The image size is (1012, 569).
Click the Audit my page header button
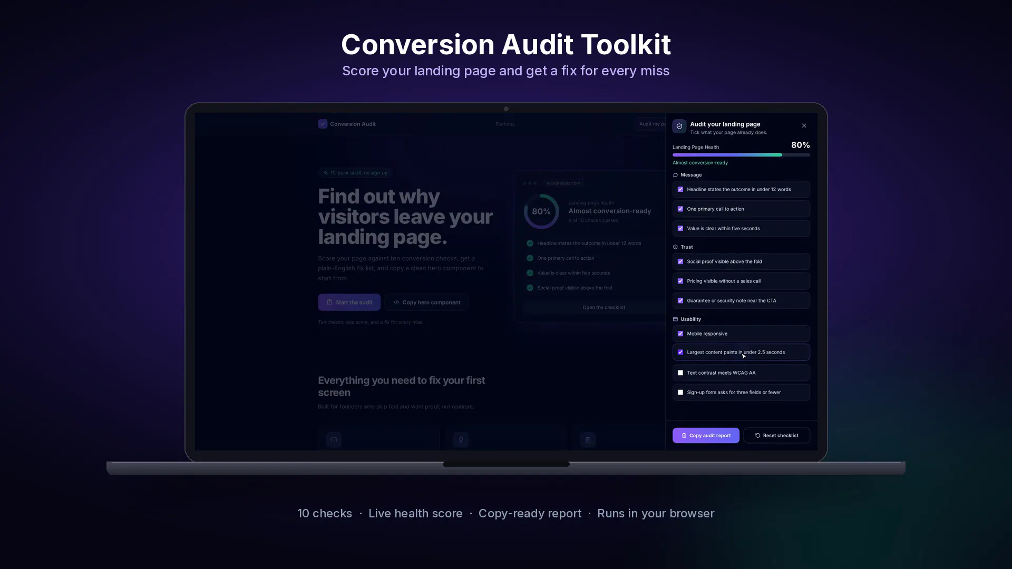pos(651,124)
